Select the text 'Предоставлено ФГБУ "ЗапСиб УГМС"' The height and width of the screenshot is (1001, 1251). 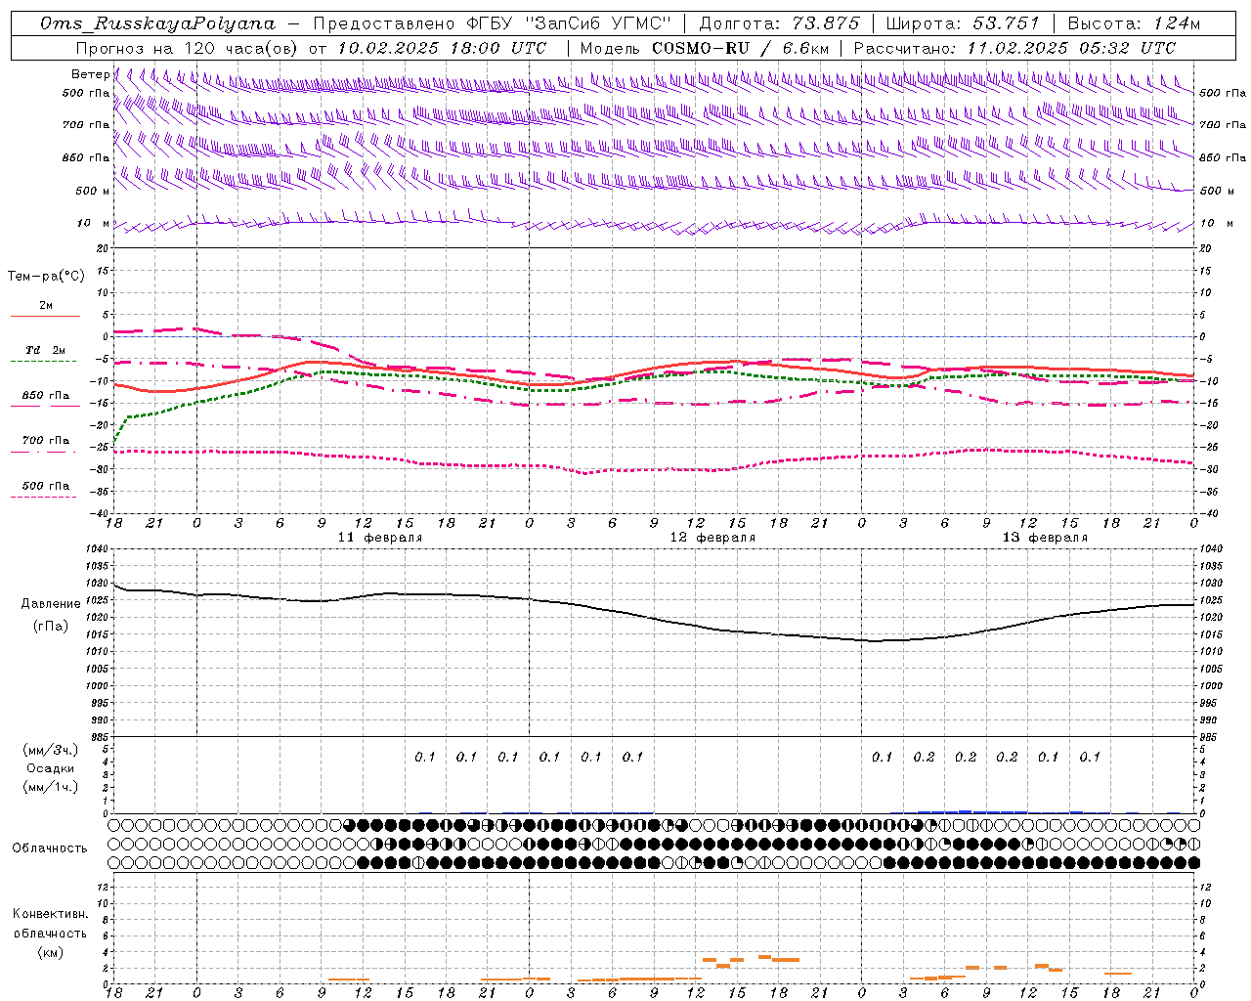pos(494,23)
